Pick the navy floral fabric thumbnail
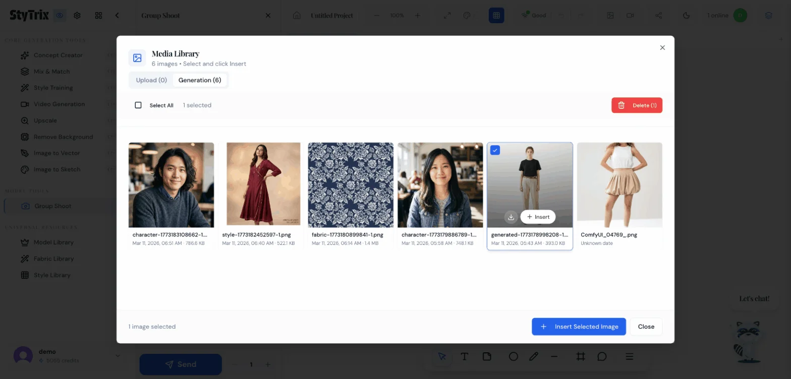The height and width of the screenshot is (379, 791). (351, 185)
